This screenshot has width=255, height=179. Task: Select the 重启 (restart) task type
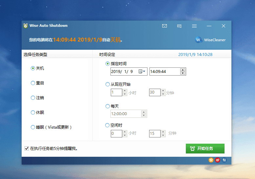tap(33, 83)
